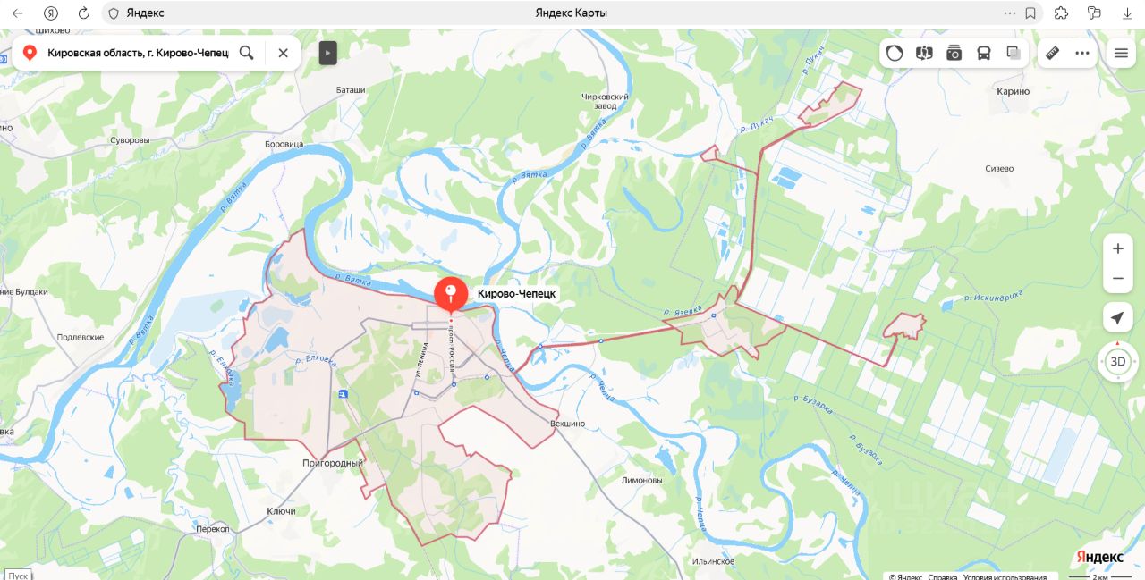Image resolution: width=1145 pixels, height=580 pixels.
Task: Click search magnifier in search box
Action: click(247, 53)
